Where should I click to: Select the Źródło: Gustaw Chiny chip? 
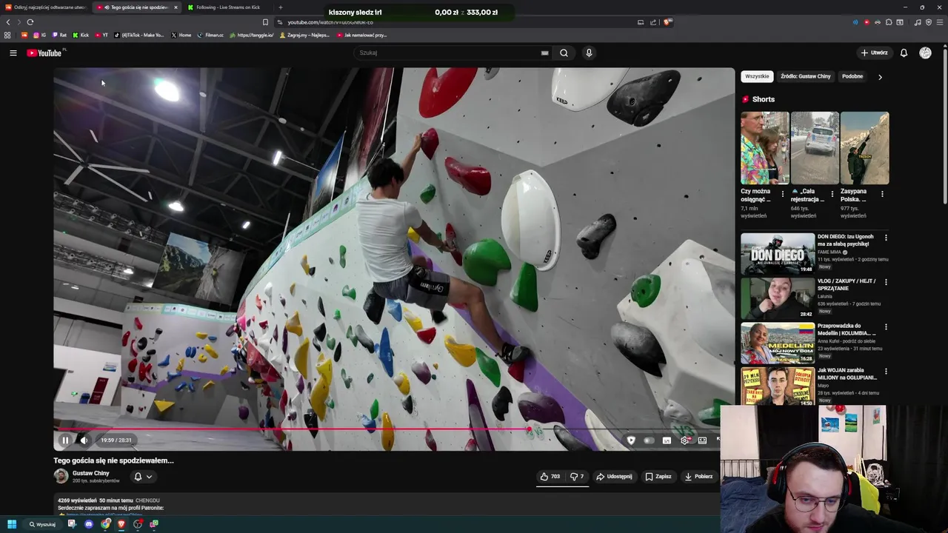pos(806,76)
